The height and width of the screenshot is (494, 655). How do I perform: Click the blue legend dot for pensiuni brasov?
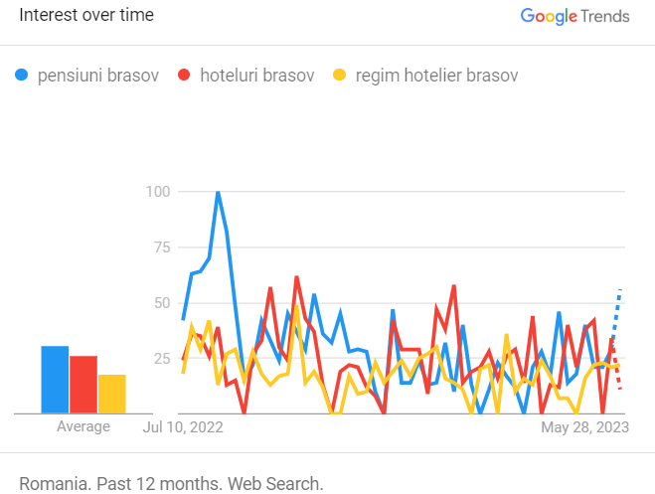(x=23, y=76)
